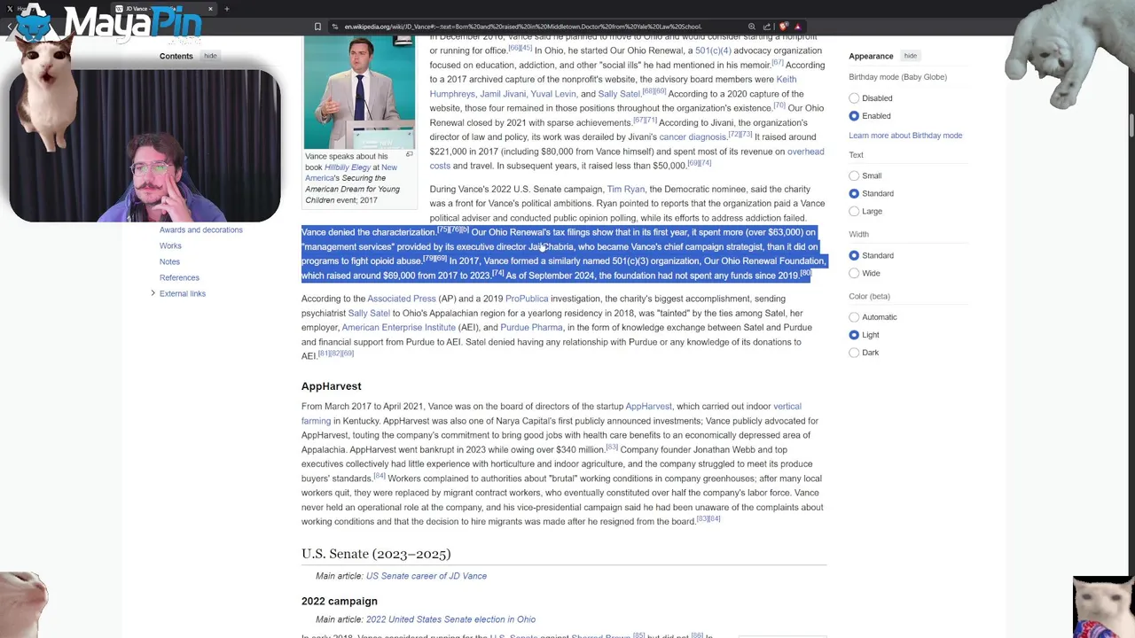Click citation [84] after buyers' standards
1135x638 pixels.
[380, 476]
